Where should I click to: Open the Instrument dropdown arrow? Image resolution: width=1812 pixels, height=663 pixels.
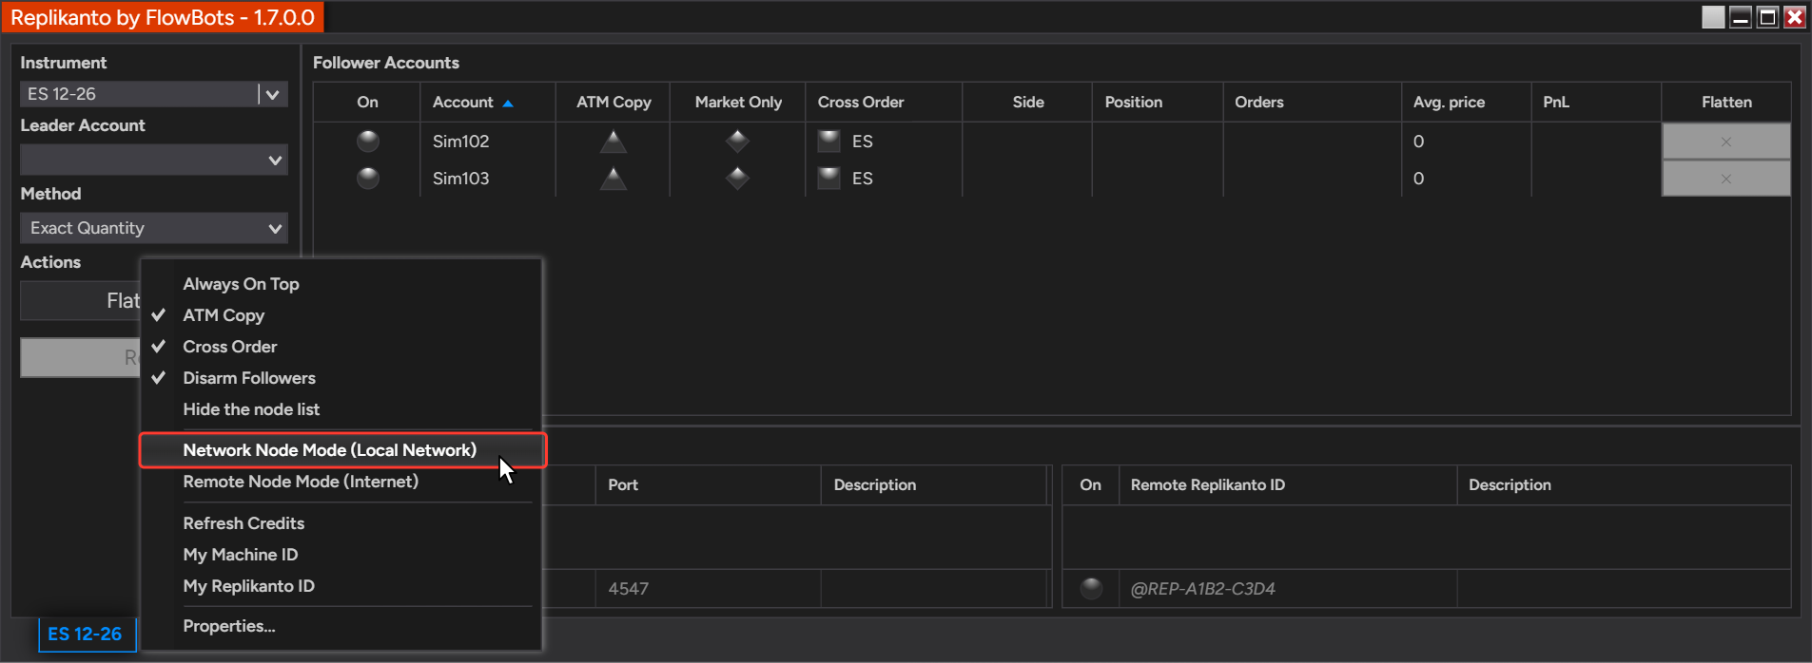click(273, 94)
